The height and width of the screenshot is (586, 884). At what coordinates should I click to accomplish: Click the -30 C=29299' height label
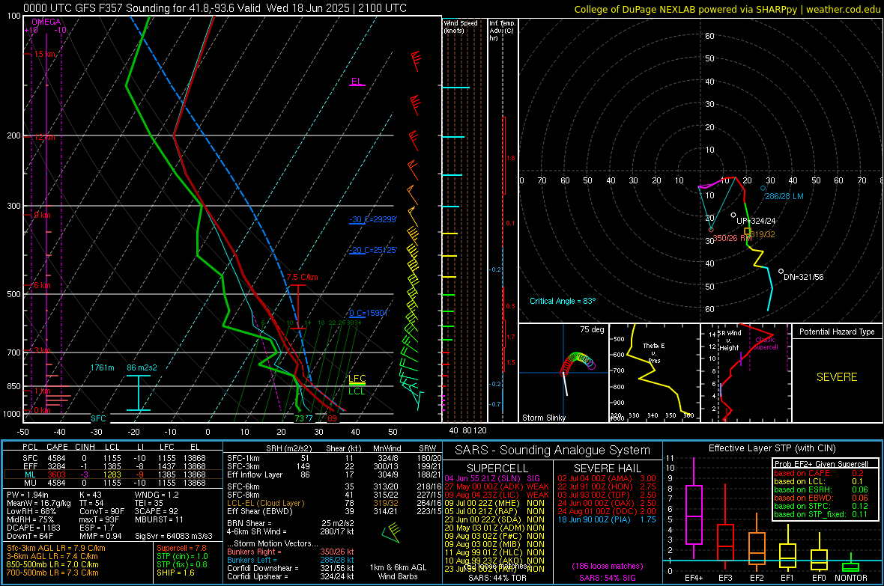click(372, 220)
